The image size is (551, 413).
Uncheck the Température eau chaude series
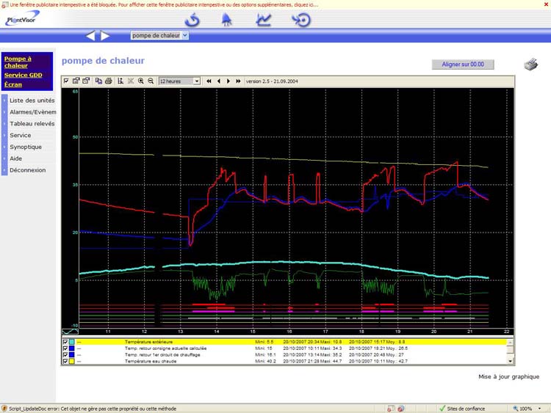tap(65, 362)
